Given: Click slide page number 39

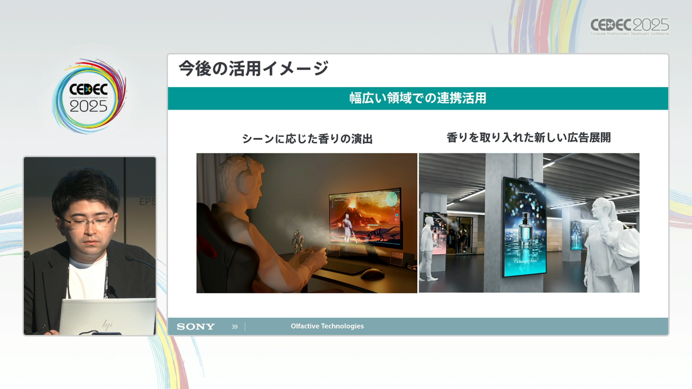Looking at the screenshot, I should point(235,327).
